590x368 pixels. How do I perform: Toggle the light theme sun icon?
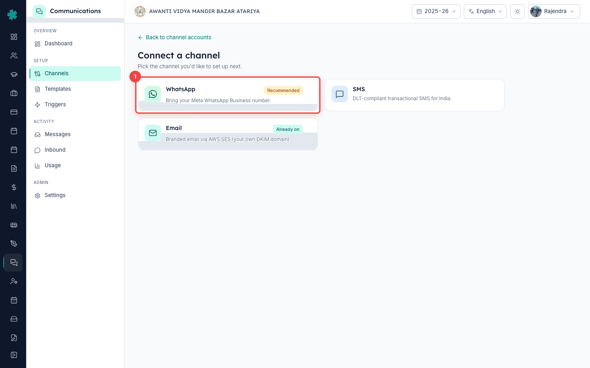coord(517,11)
